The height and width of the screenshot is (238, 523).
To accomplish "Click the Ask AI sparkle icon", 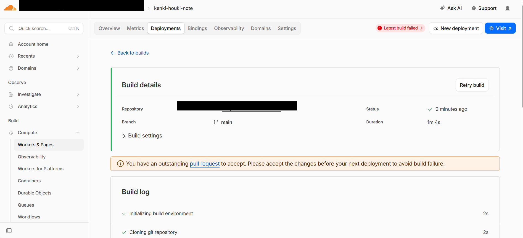I will pos(442,8).
